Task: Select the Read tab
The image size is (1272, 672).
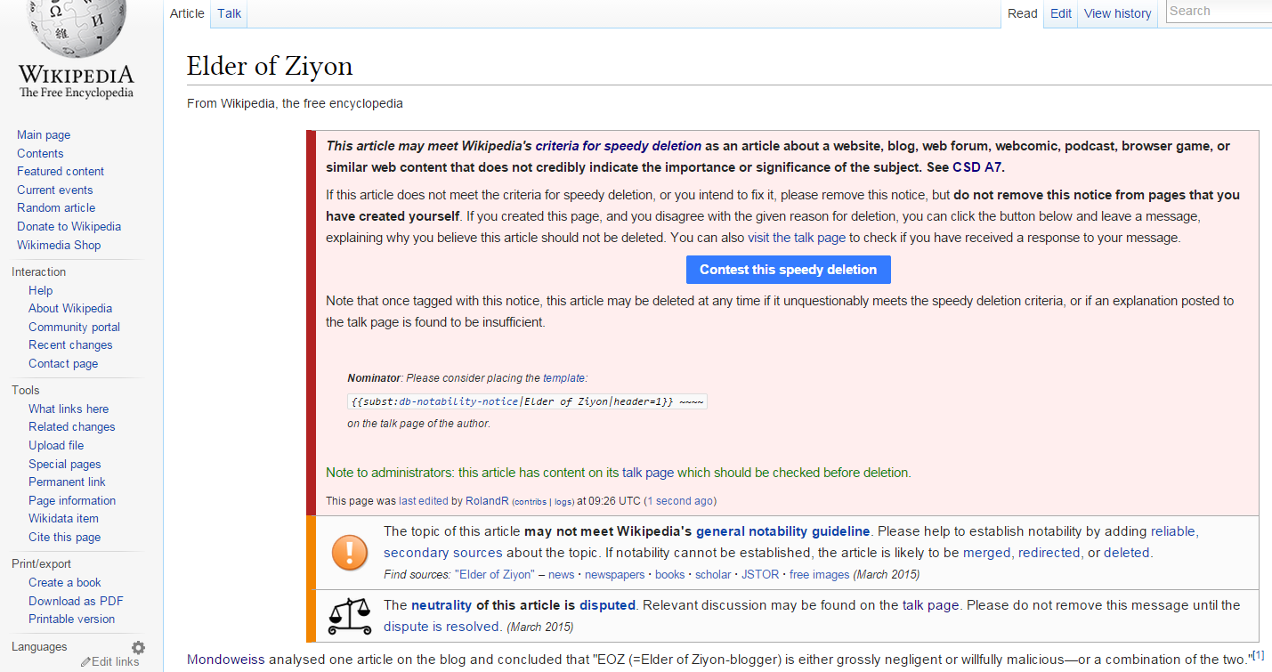Action: 1023,13
